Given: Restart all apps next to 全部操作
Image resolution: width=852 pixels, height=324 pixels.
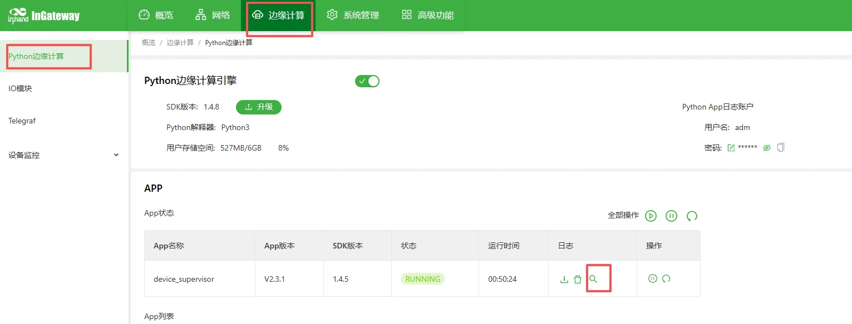Looking at the screenshot, I should click(x=692, y=216).
